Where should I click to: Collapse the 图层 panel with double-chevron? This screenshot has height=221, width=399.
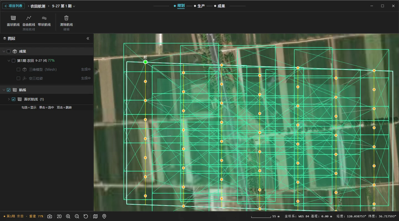click(x=88, y=38)
